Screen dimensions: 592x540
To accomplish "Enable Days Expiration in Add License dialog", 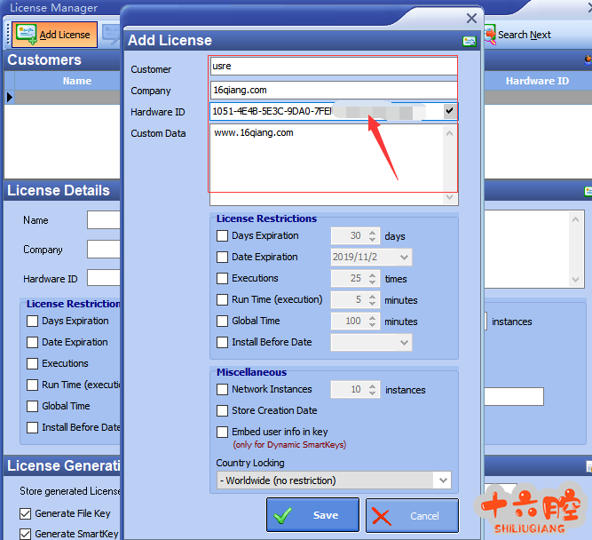I will [x=223, y=236].
